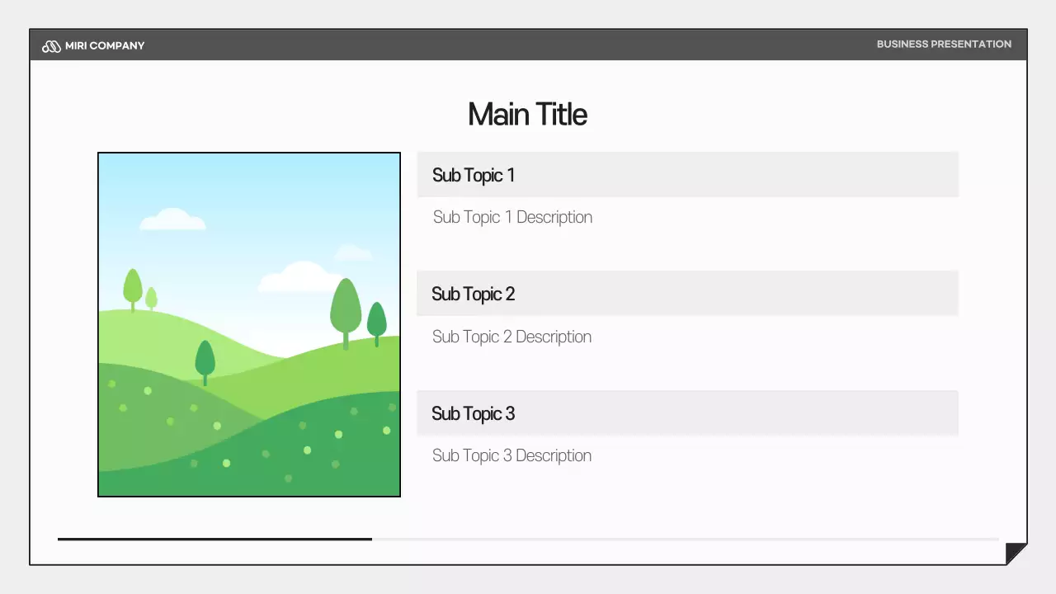Click the Main Title text
This screenshot has height=594, width=1056.
(527, 114)
